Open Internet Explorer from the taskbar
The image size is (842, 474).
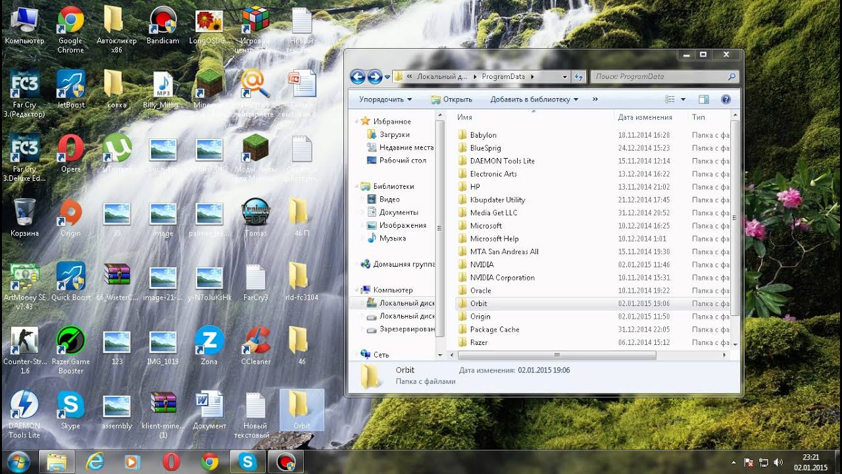coord(95,462)
